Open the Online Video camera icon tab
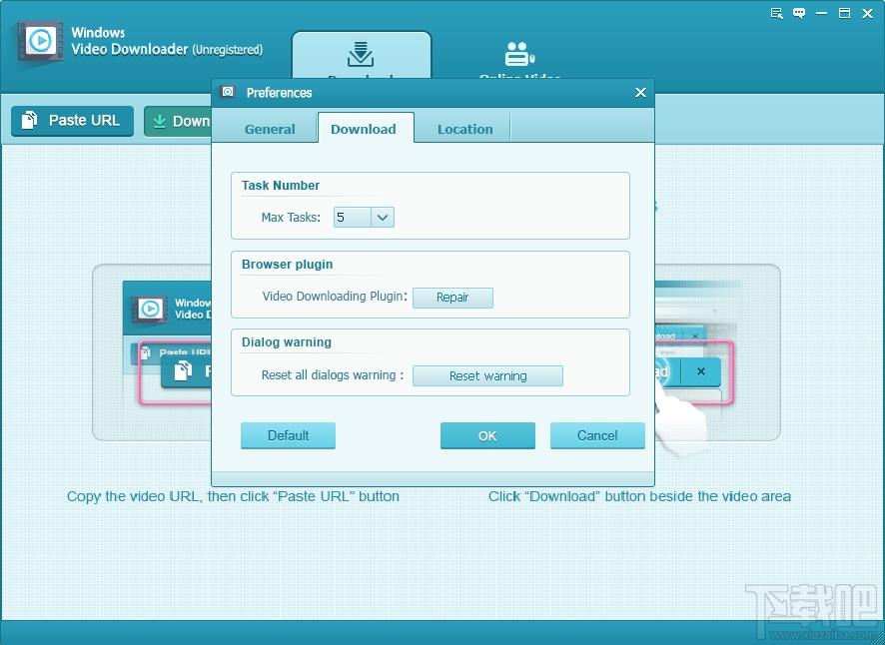 pos(519,54)
